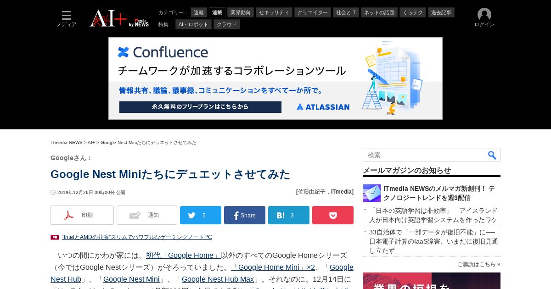551x289 pixels.
Task: Bookmark with Hatena B! button
Action: pyautogui.click(x=289, y=215)
